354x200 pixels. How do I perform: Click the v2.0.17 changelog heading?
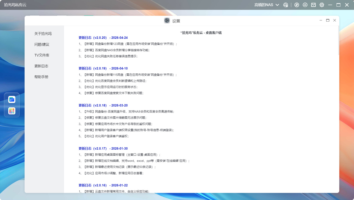[x=103, y=148]
